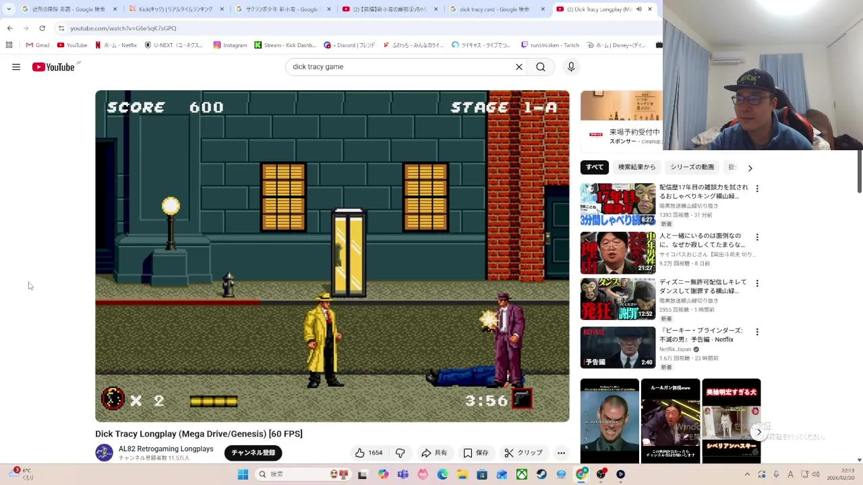Dislike the video with the thumbs-down button
This screenshot has width=863, height=485.
[400, 453]
